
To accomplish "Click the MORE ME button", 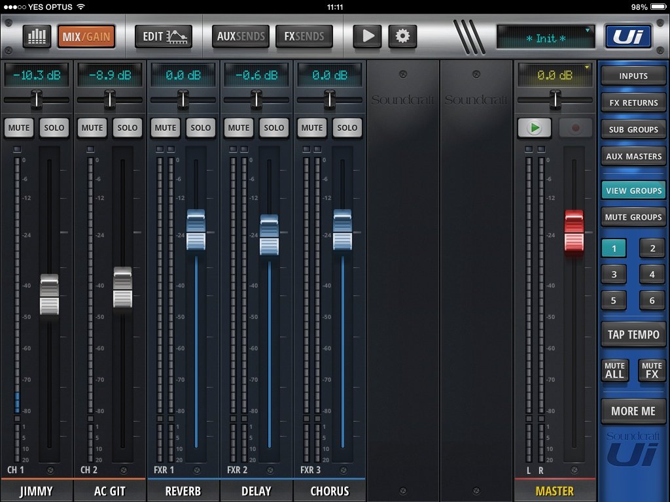I will (x=633, y=411).
